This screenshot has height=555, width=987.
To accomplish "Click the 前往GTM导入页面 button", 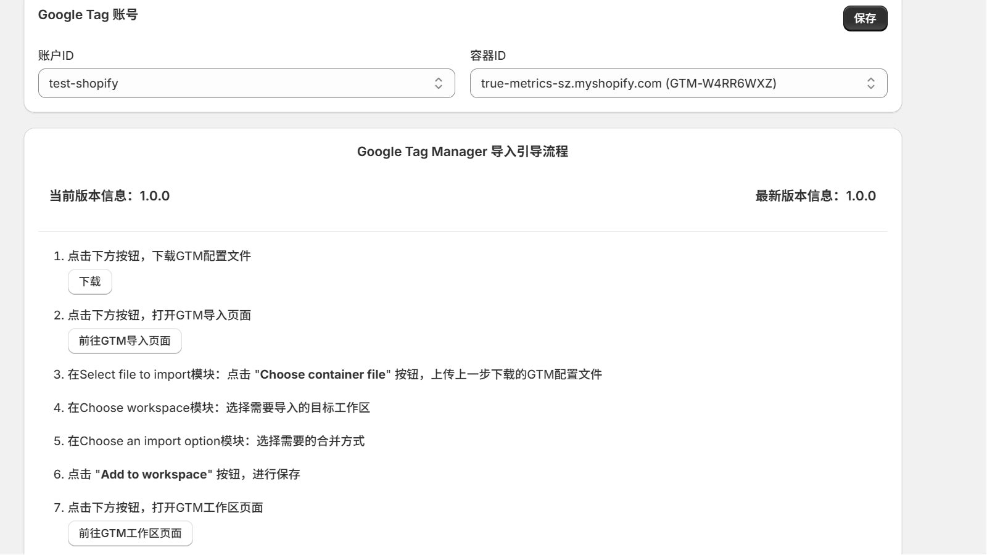I will click(125, 341).
